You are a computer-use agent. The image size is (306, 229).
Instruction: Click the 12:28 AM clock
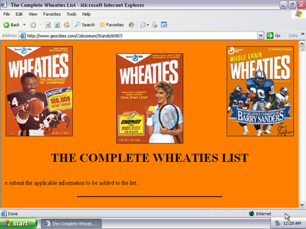pyautogui.click(x=292, y=224)
